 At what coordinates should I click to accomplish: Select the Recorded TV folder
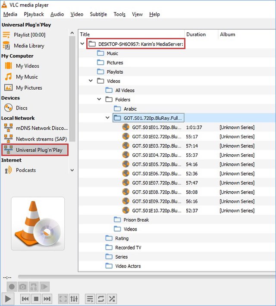tap(123, 247)
